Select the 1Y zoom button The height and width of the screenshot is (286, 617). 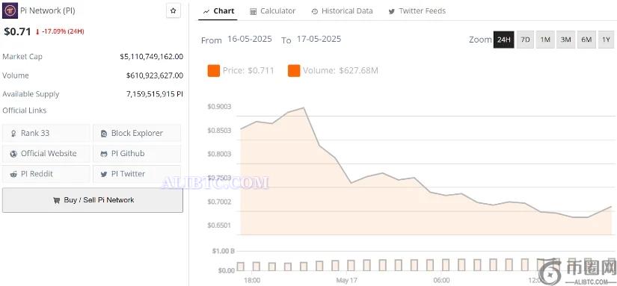click(606, 40)
